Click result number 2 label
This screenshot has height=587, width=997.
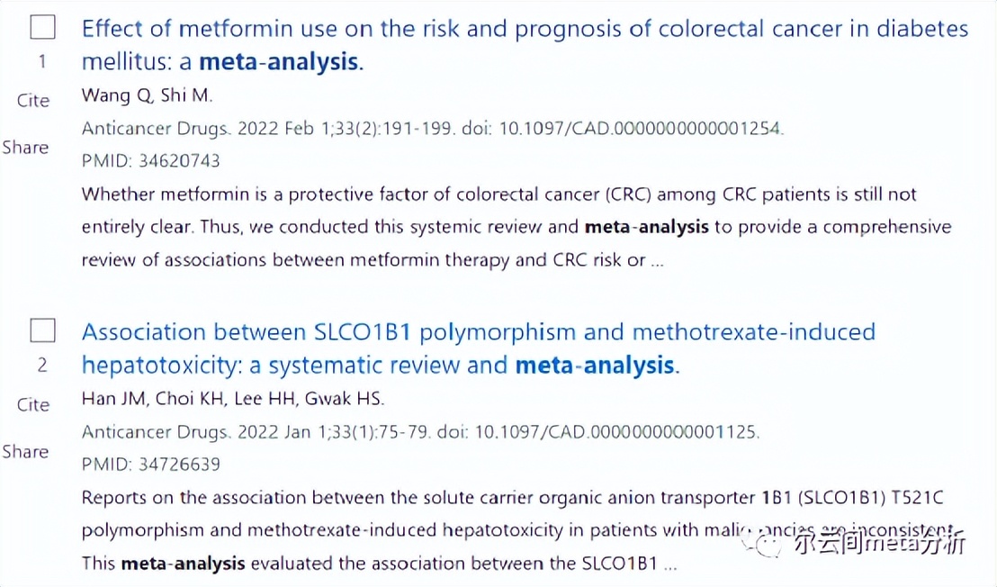coord(42,366)
